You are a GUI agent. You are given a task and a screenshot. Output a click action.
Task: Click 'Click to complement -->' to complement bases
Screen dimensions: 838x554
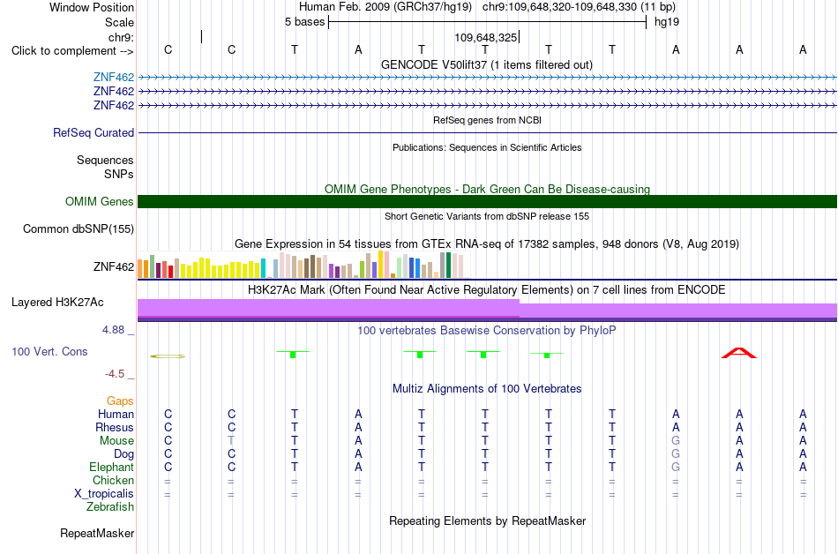point(72,51)
